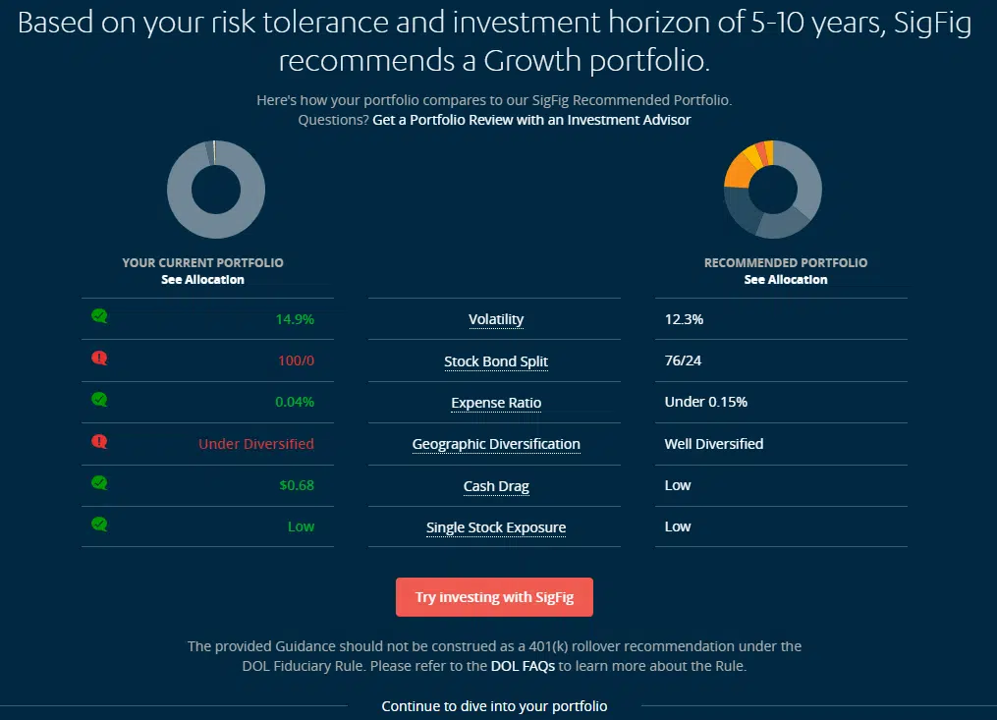Click the Volatility metric label
Image resolution: width=997 pixels, height=720 pixels.
pyautogui.click(x=496, y=319)
